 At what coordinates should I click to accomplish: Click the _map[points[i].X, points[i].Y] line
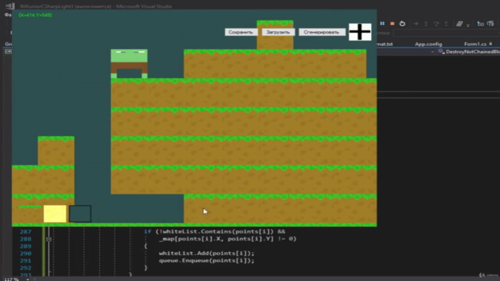point(227,239)
